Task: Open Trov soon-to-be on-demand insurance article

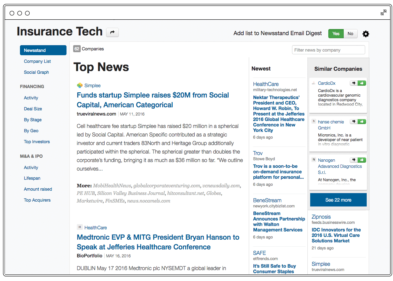Action: point(278,171)
